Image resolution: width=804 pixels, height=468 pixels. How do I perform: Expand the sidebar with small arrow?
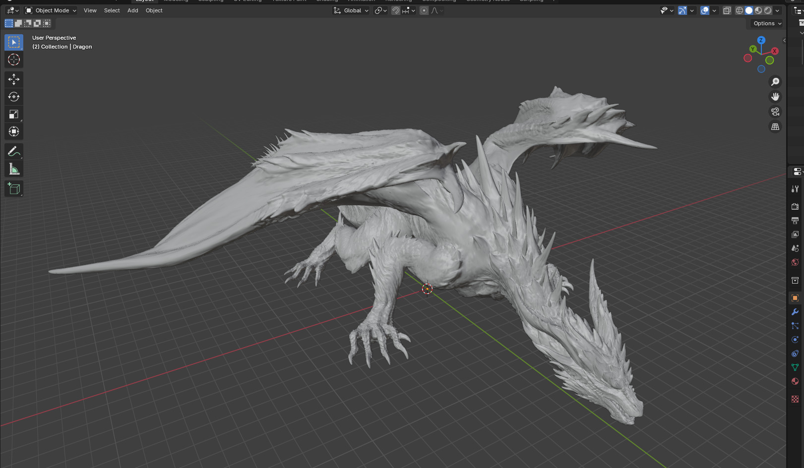(784, 40)
